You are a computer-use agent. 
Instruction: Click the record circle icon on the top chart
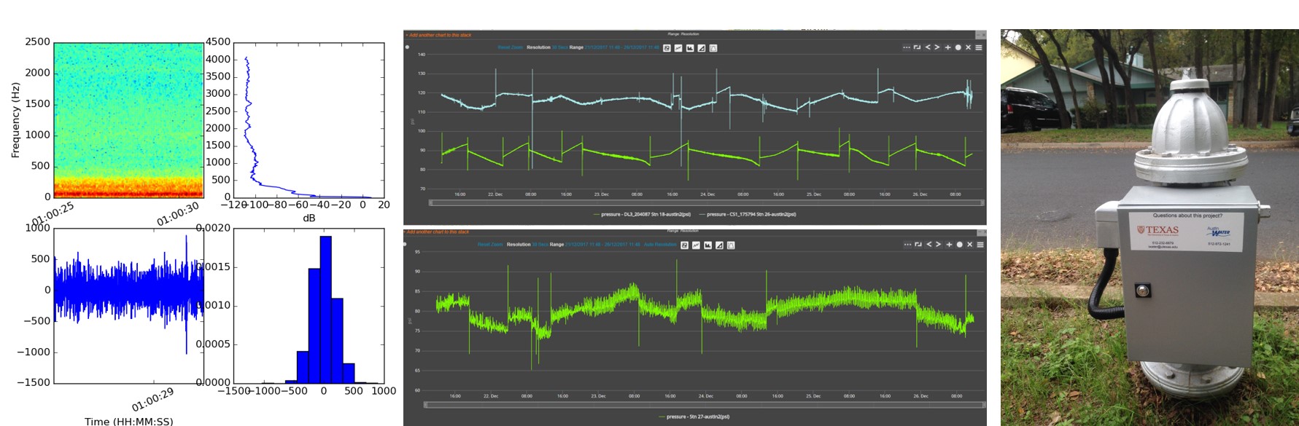pyautogui.click(x=958, y=47)
